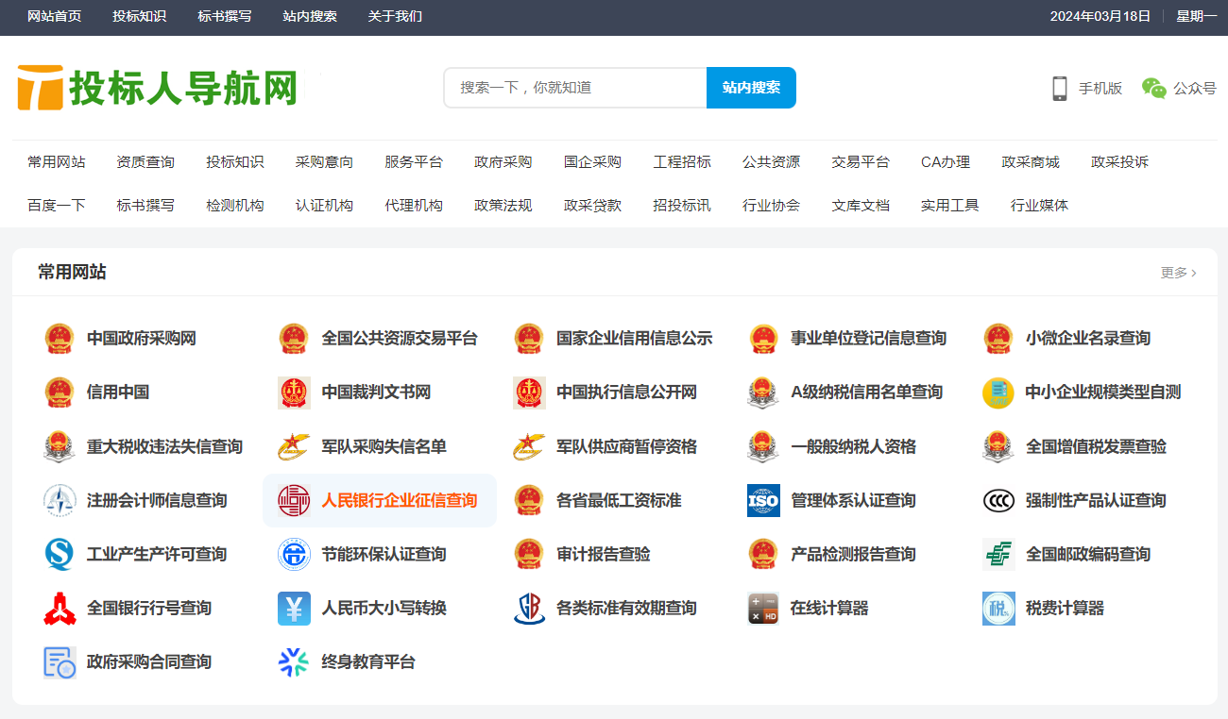Select the 行业媒体 category
1228x719 pixels.
click(1039, 206)
